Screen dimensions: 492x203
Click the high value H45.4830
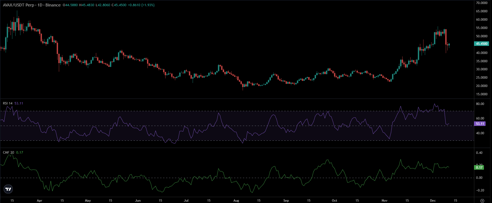click(87, 5)
